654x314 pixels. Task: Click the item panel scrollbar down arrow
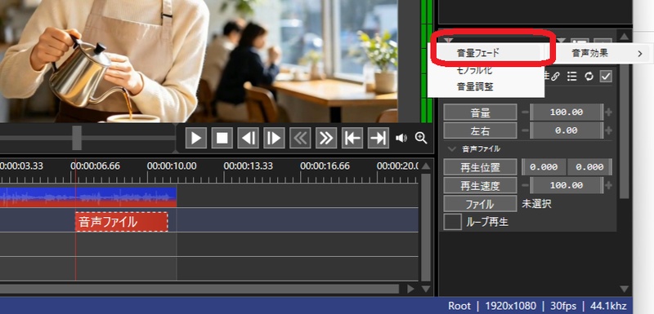click(624, 289)
